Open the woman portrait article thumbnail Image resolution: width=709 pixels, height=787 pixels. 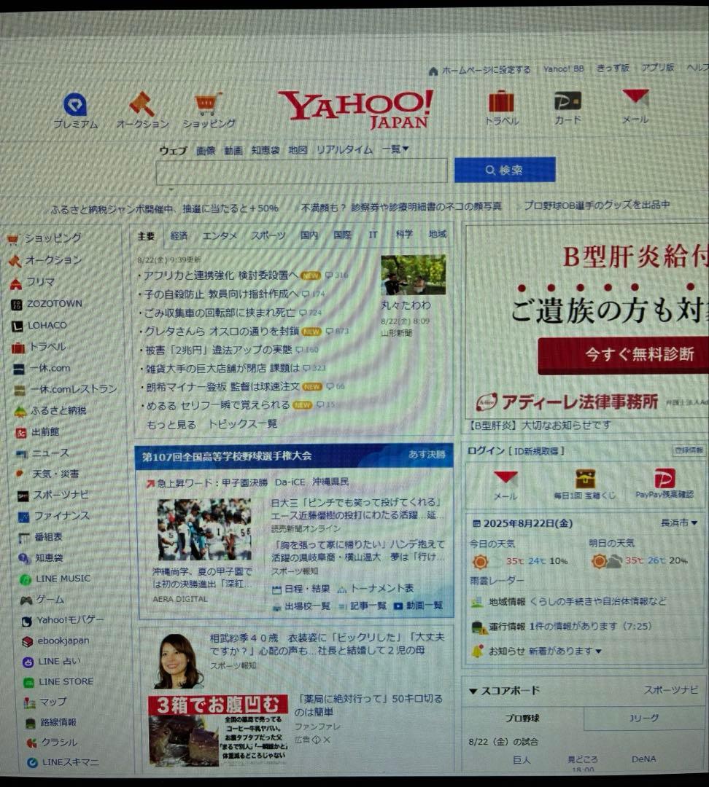click(179, 661)
